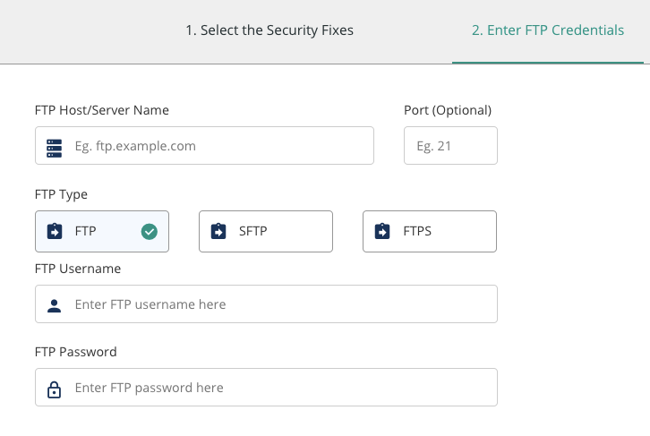Viewport: 650px width, 436px height.
Task: Click the server icon in host field
Action: (55, 146)
